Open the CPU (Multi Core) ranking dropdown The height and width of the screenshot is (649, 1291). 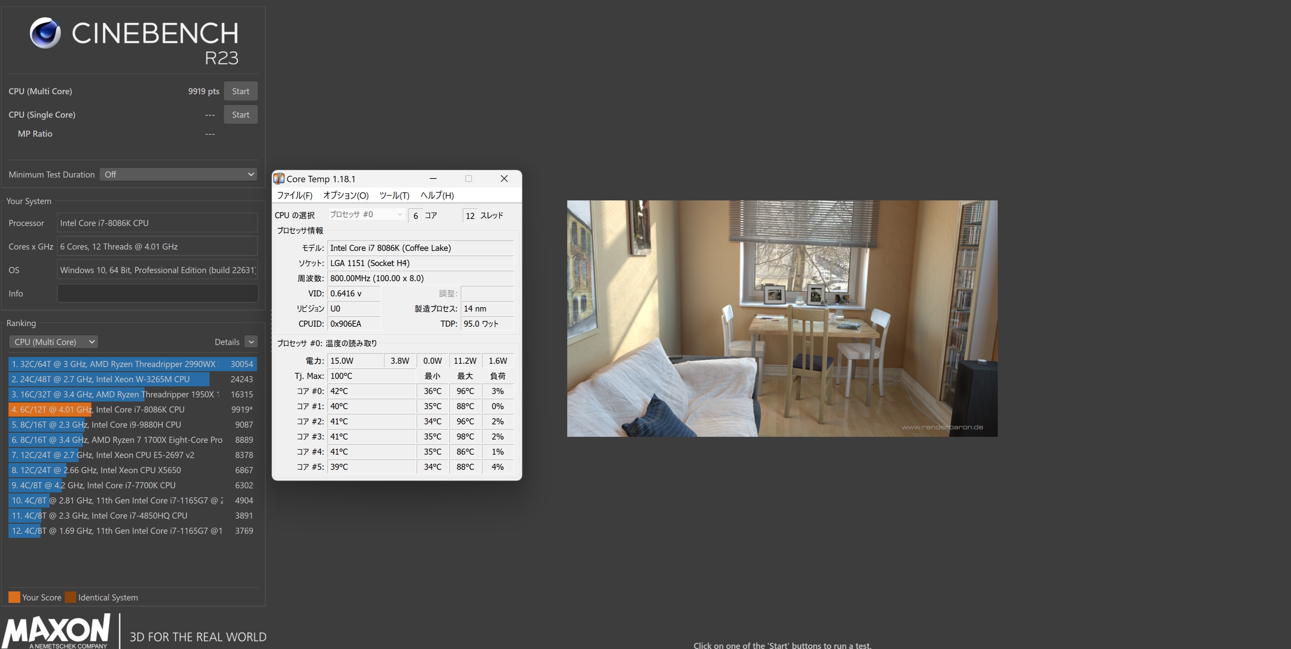coord(53,342)
